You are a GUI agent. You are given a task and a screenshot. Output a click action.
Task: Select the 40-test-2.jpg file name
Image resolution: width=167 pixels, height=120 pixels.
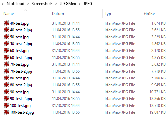(21, 30)
